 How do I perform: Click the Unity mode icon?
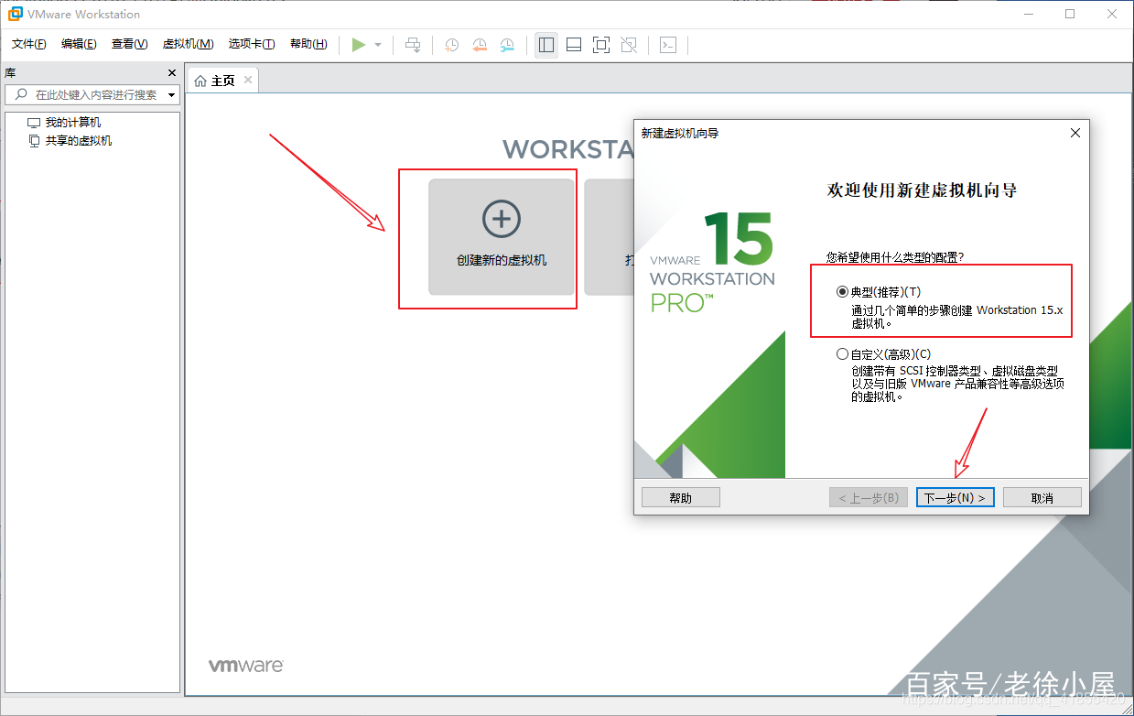pyautogui.click(x=629, y=45)
